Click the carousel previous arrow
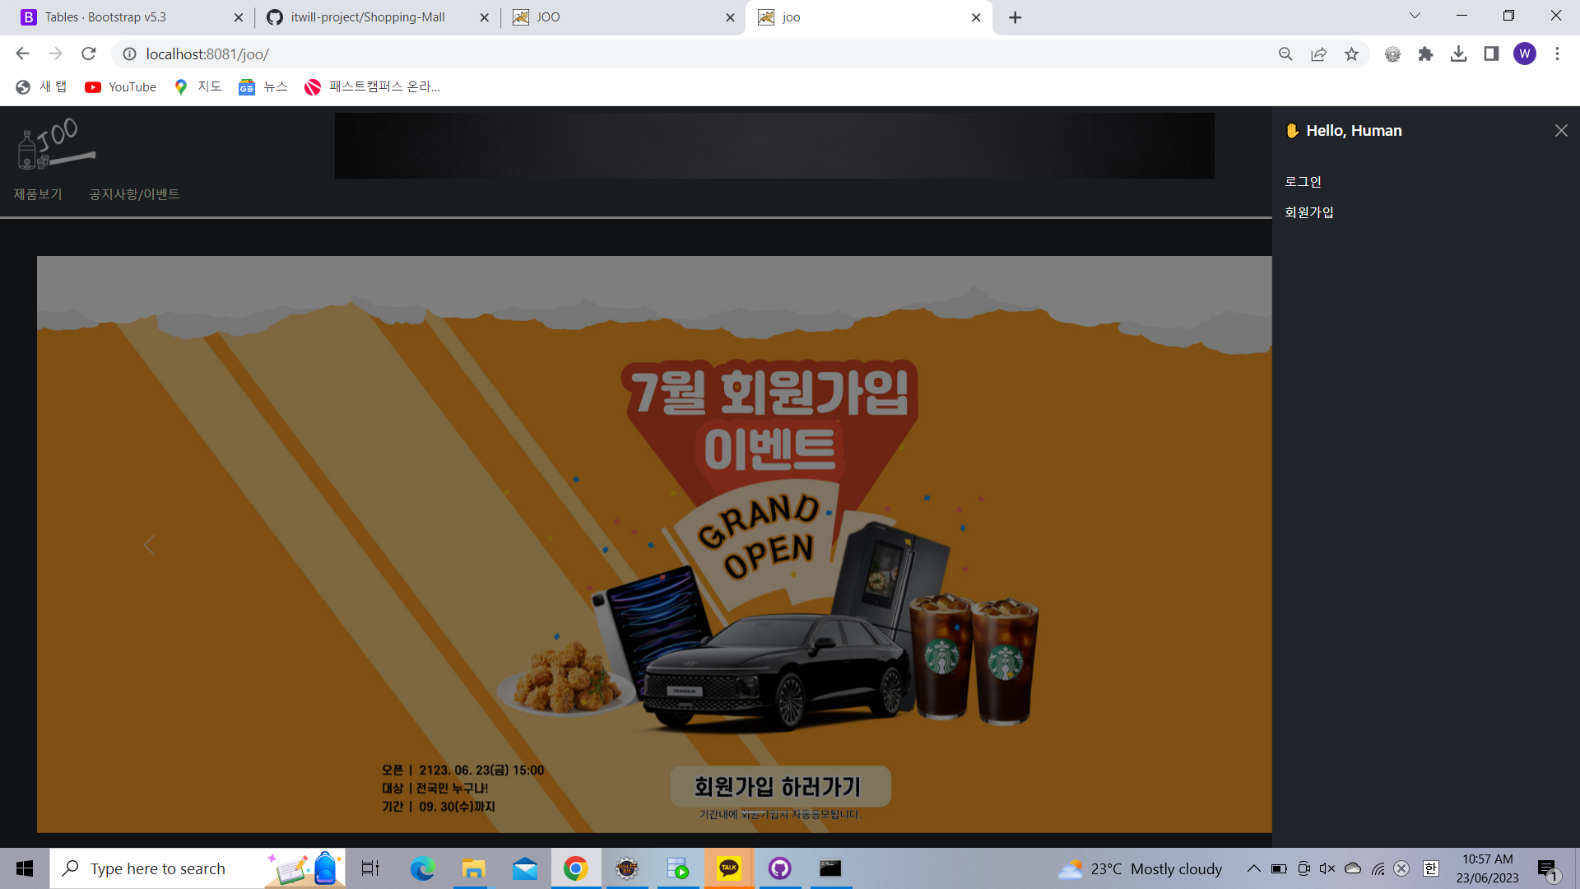Image resolution: width=1580 pixels, height=889 pixels. pos(149,545)
